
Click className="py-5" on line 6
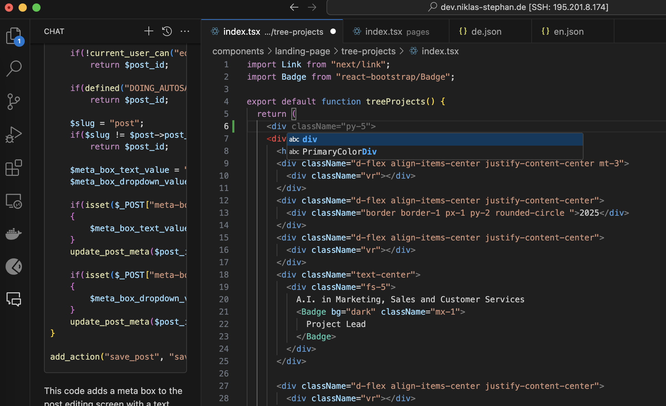(x=331, y=126)
